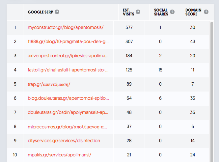The image size is (219, 162).
Task: Select the 577 visits cell in row 1
Action: point(129,27)
